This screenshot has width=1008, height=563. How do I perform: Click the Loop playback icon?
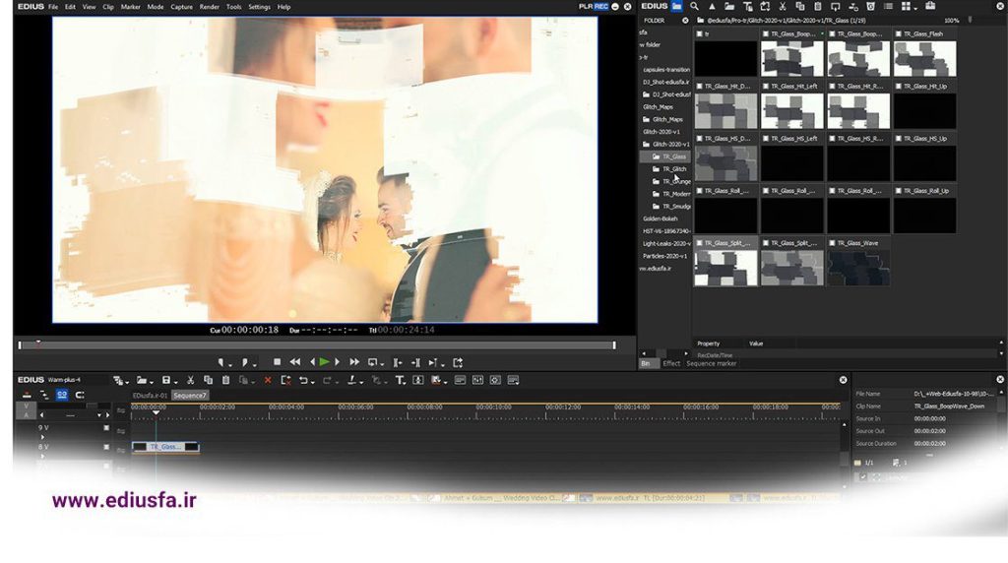[372, 362]
